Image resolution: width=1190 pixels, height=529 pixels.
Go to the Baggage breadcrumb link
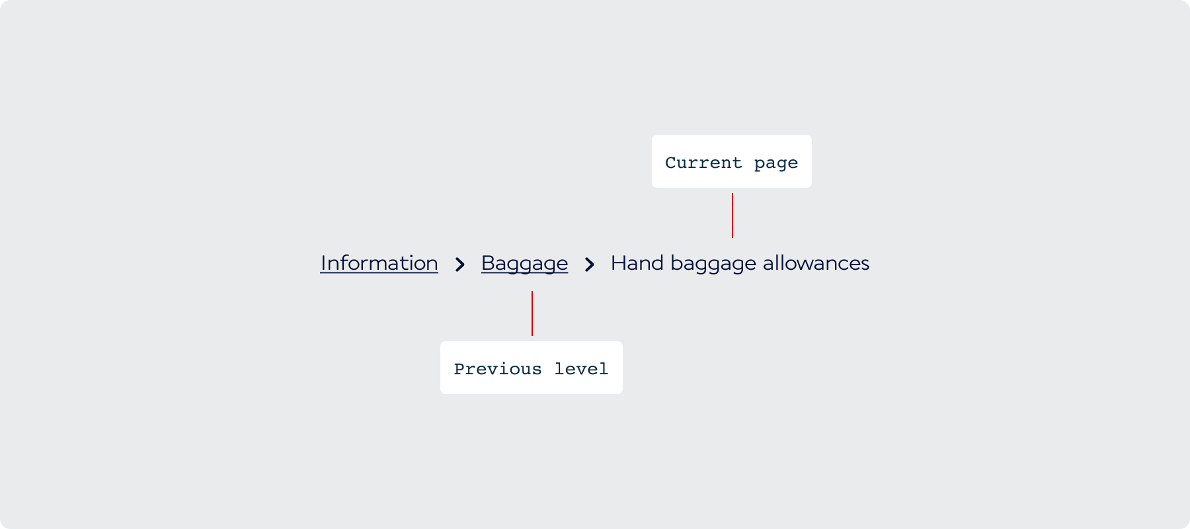(x=524, y=263)
